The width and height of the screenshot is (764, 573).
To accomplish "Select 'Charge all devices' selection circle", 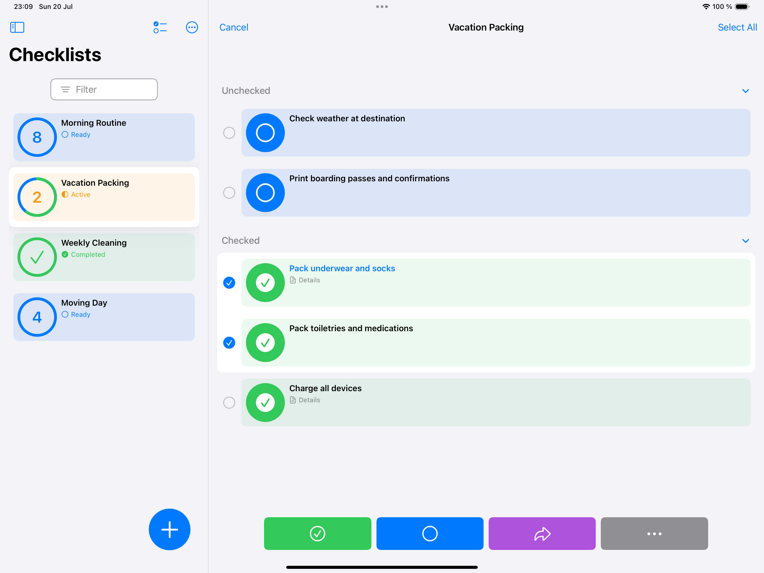I will pos(229,402).
